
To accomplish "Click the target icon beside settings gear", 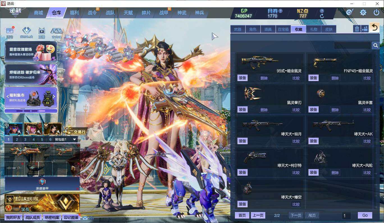I will (350, 12).
